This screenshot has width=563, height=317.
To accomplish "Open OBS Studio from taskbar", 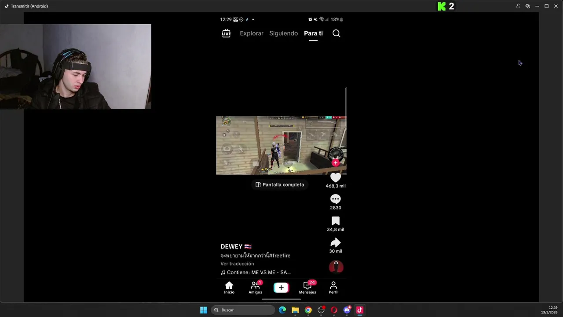I will pyautogui.click(x=321, y=310).
